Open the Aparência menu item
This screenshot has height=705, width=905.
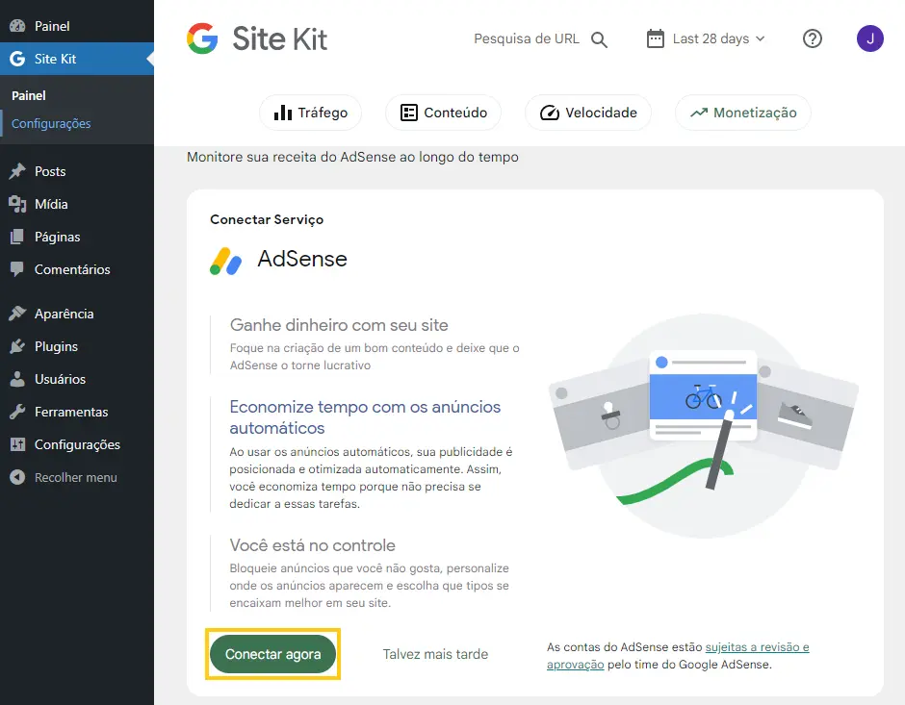(77, 314)
